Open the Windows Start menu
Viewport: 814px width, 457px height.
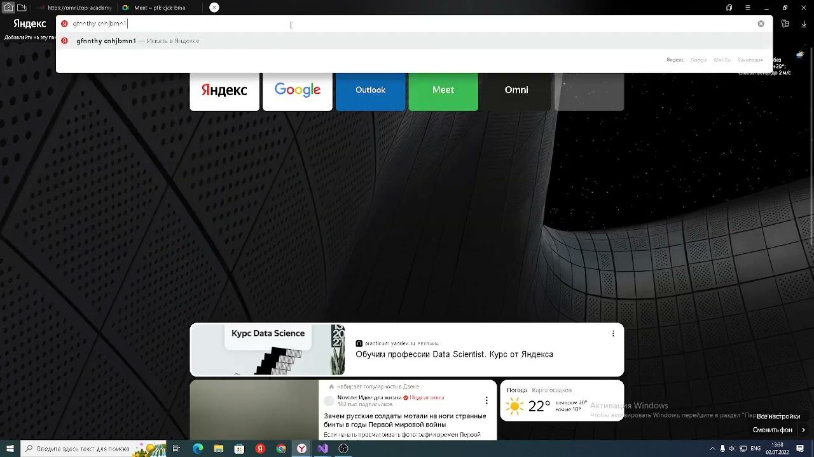[x=10, y=449]
